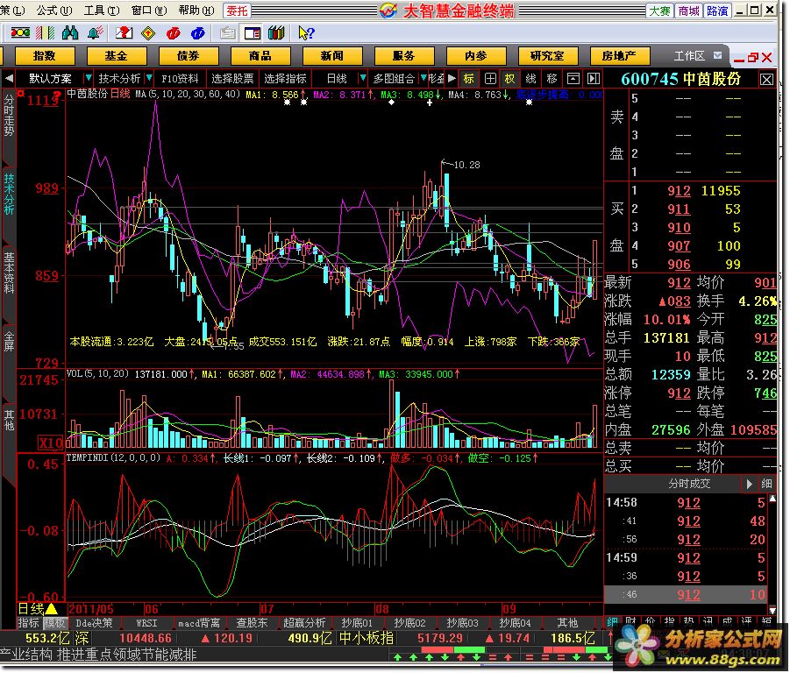Click the yellow diamond up-arrow icon
The height and width of the screenshot is (673, 790).
148,33
